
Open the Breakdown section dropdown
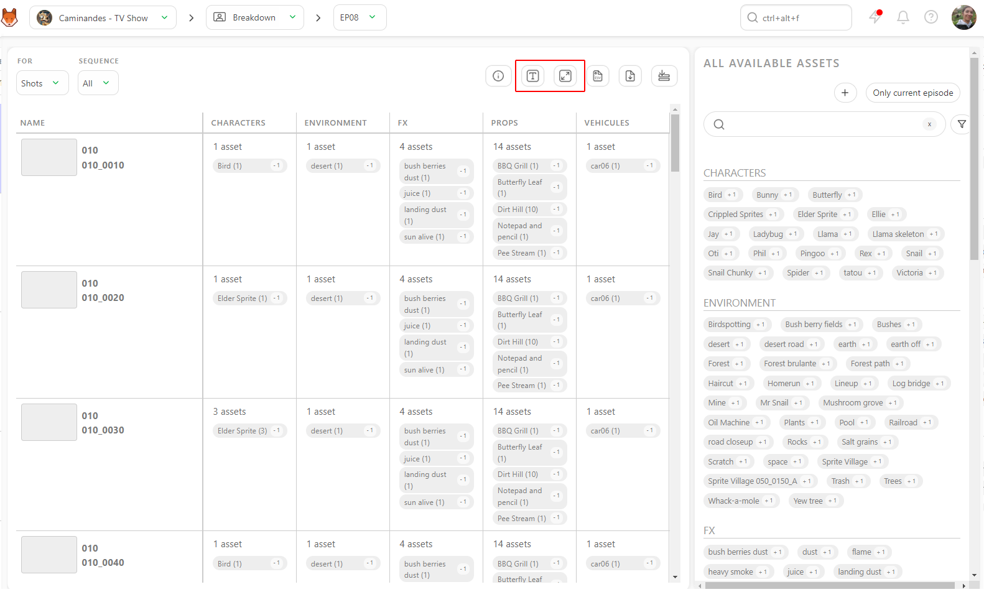point(254,17)
